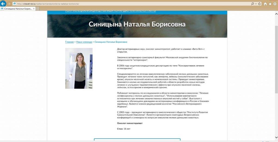Click paragraph starting Доктор ветеринарных наук
The width and height of the screenshot is (278, 142).
click(161, 50)
